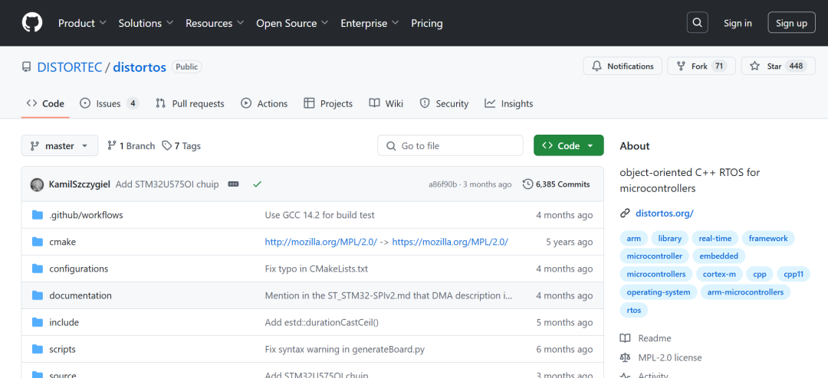Open the scripts folder
This screenshot has height=378, width=828.
click(62, 350)
